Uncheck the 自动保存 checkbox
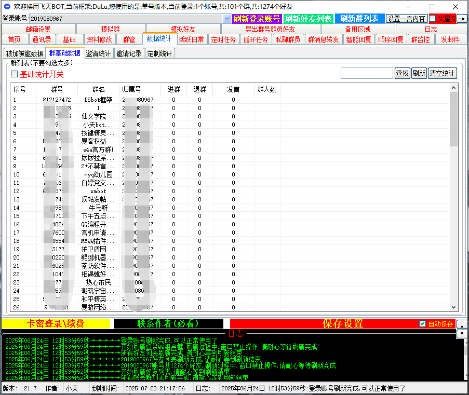469x395 pixels. [x=422, y=323]
